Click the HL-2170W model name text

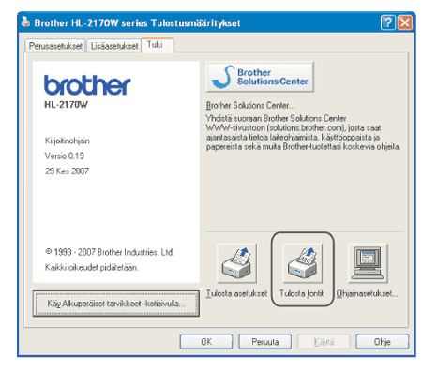point(66,105)
